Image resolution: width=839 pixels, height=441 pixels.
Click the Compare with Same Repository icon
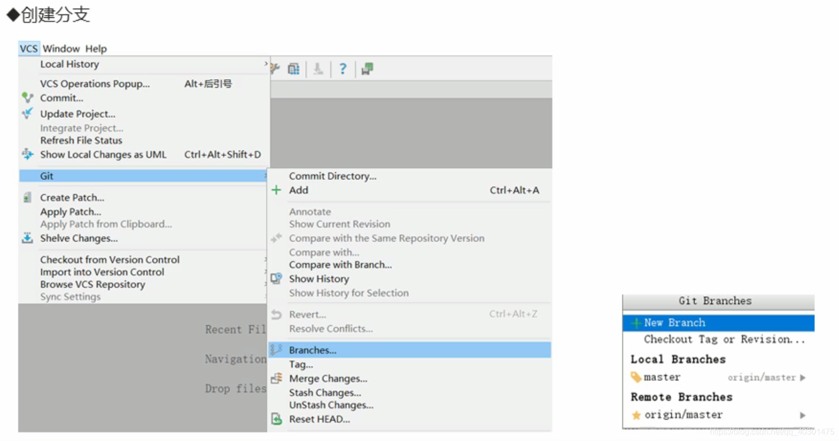(276, 238)
